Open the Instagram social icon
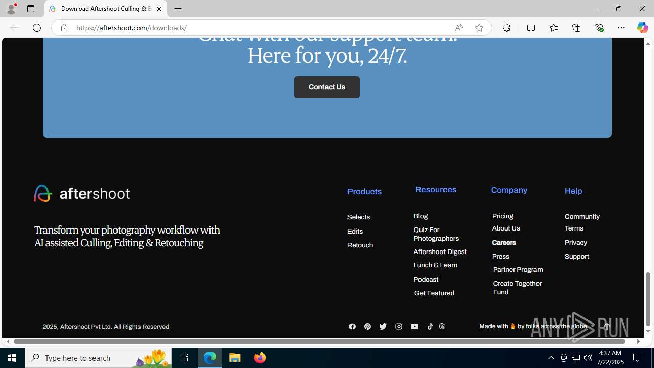The width and height of the screenshot is (654, 368). coord(399,327)
